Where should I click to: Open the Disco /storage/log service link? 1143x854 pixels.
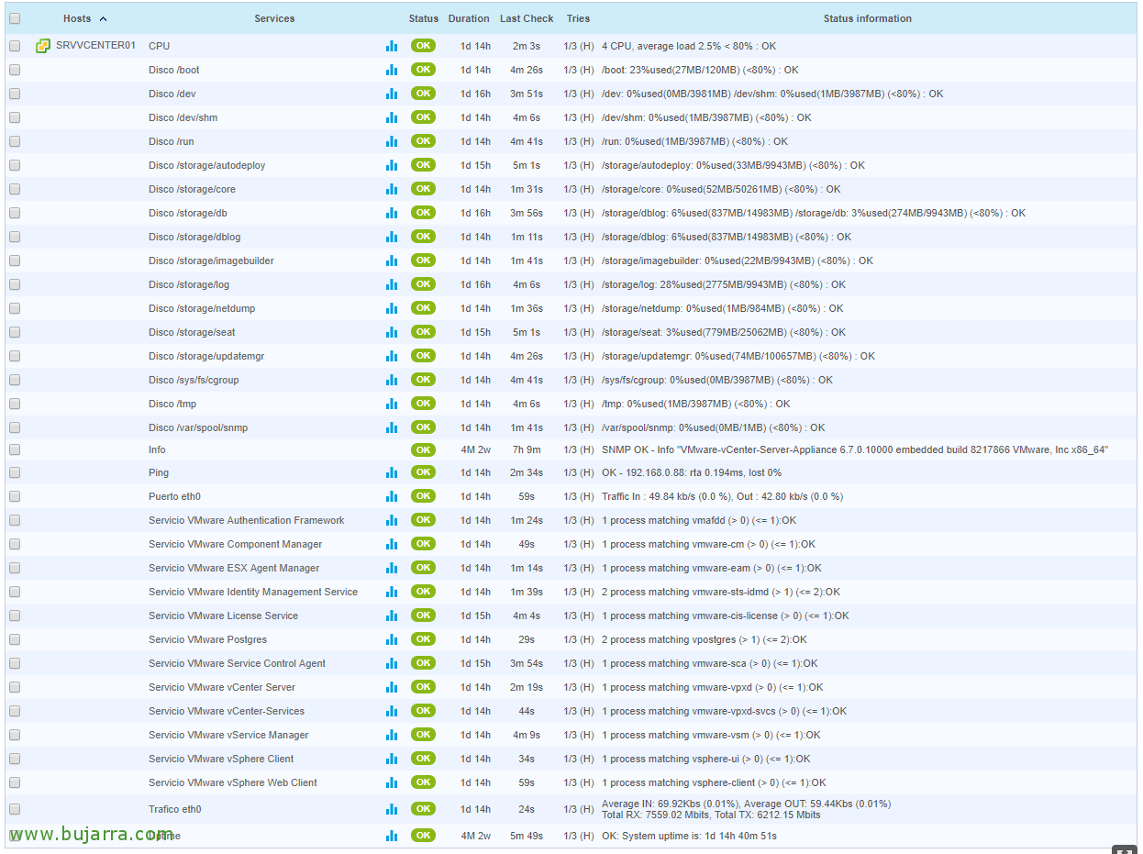click(x=189, y=284)
